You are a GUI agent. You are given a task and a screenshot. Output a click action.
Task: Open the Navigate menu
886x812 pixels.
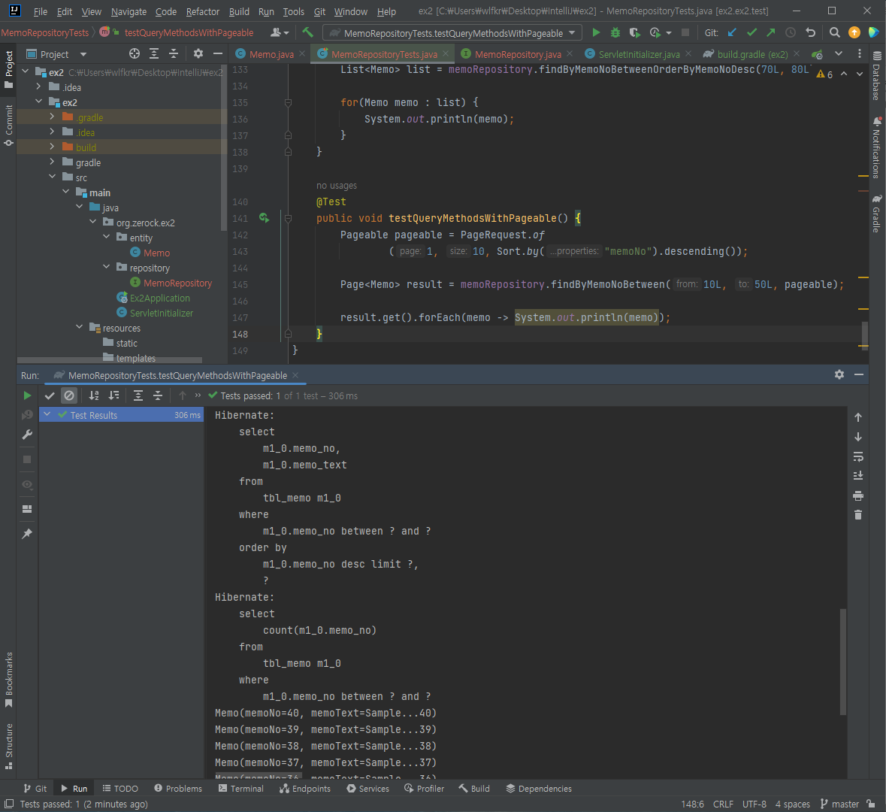[x=129, y=11]
